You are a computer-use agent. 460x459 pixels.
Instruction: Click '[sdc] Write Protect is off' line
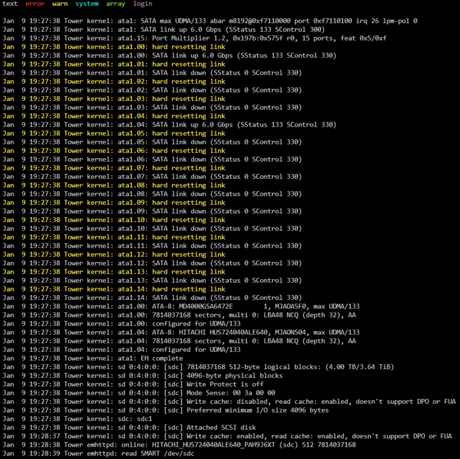click(x=133, y=384)
